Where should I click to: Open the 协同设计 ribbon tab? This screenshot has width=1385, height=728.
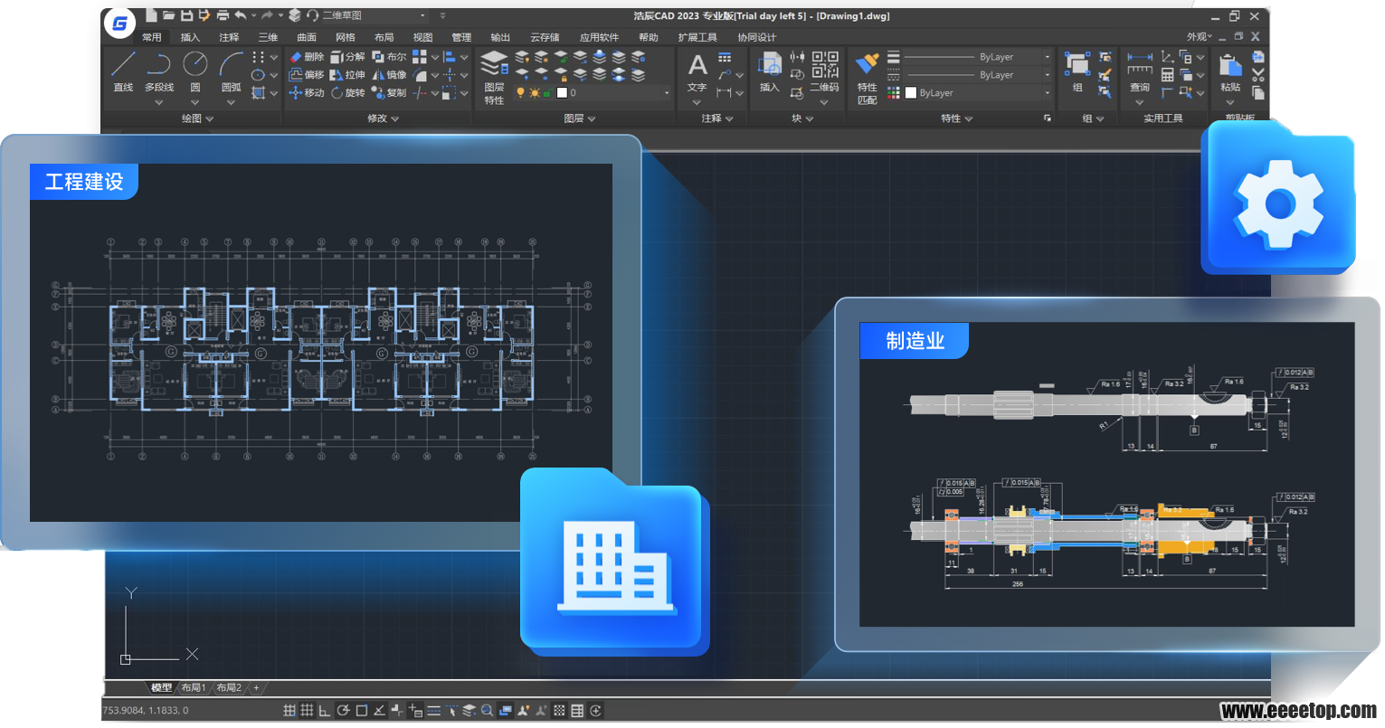click(x=756, y=37)
